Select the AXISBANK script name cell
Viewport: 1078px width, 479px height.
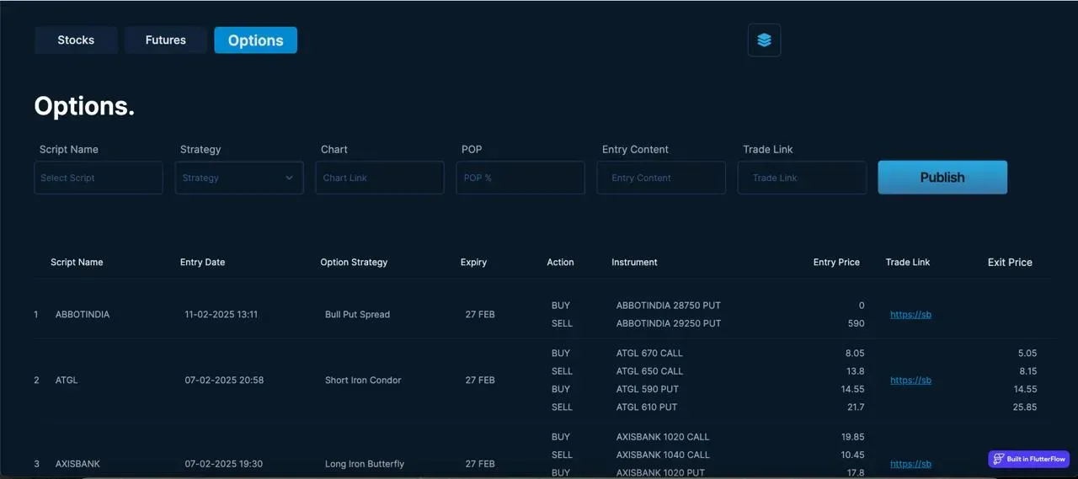[x=77, y=464]
